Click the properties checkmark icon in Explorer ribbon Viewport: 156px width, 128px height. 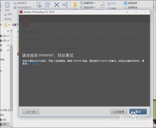pyautogui.click(x=102, y=5)
